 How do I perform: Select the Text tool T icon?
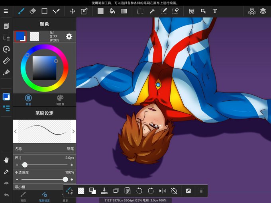(x=215, y=11)
